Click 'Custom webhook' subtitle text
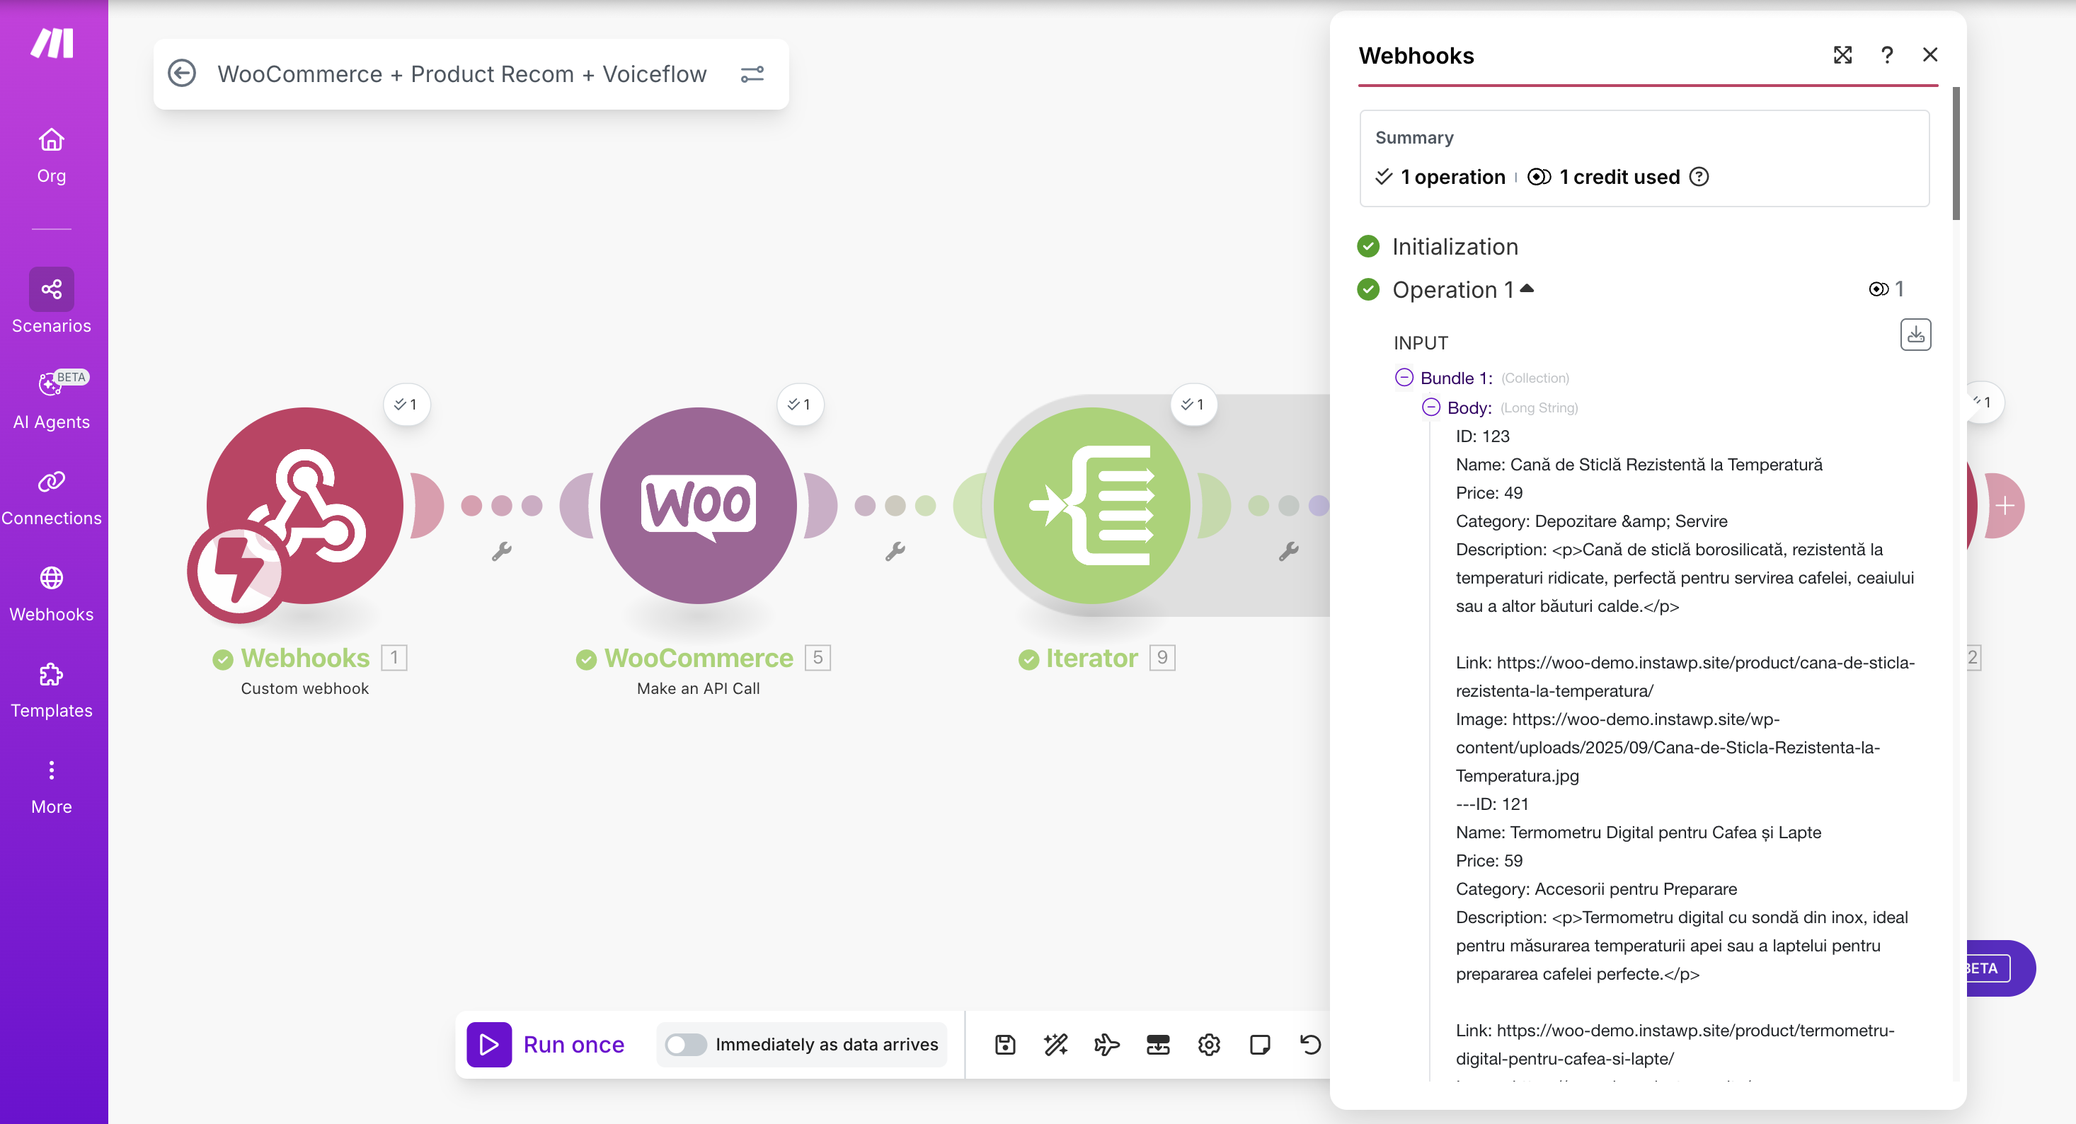This screenshot has height=1124, width=2076. coord(304,688)
